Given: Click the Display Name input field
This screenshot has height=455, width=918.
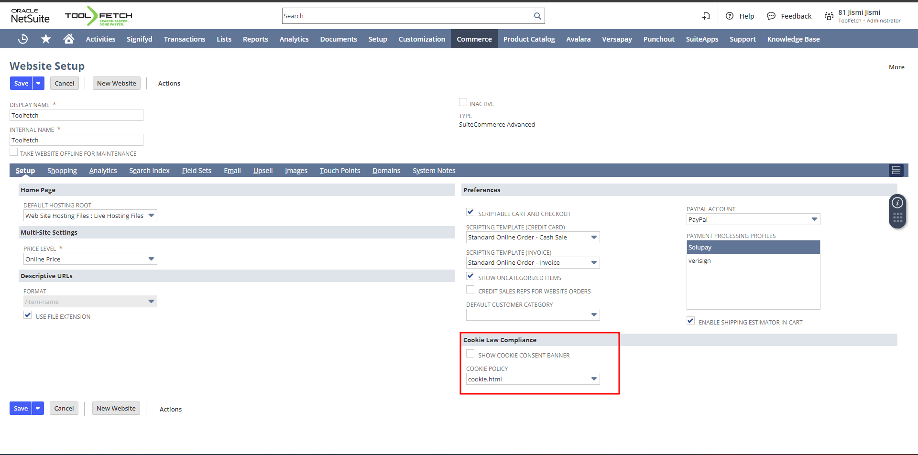Looking at the screenshot, I should [76, 115].
